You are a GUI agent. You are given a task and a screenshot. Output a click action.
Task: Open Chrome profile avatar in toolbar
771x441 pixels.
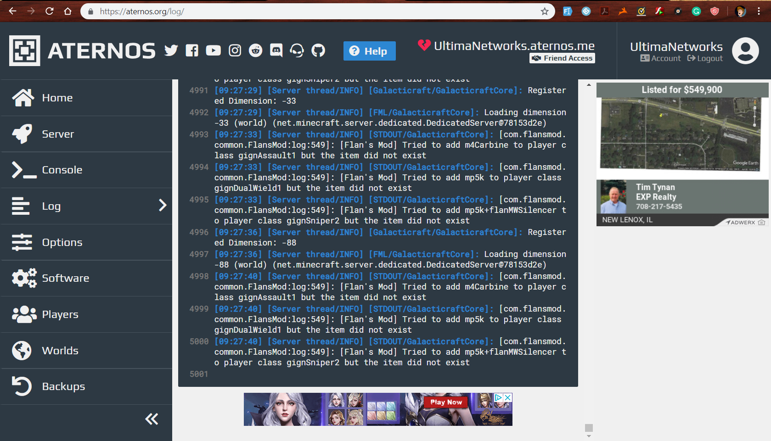click(x=740, y=11)
